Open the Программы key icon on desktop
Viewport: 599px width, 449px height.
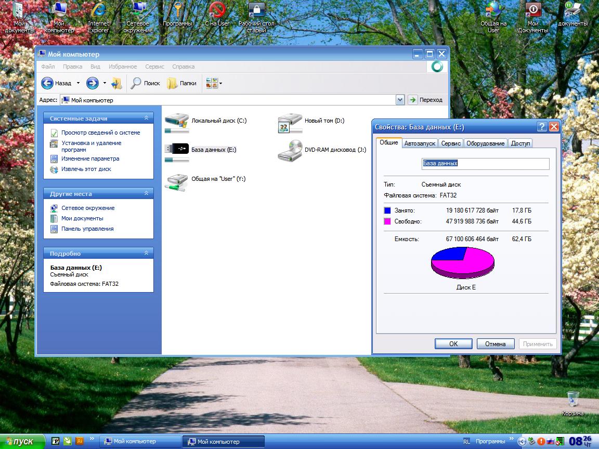coord(177,15)
